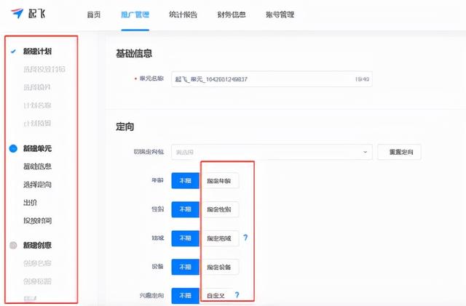The image size is (466, 306).
Task: Click the help question mark next to 指定地域
Action: [245, 238]
